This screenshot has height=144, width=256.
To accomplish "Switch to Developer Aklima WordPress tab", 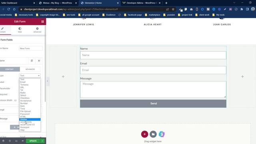I will click(x=141, y=3).
